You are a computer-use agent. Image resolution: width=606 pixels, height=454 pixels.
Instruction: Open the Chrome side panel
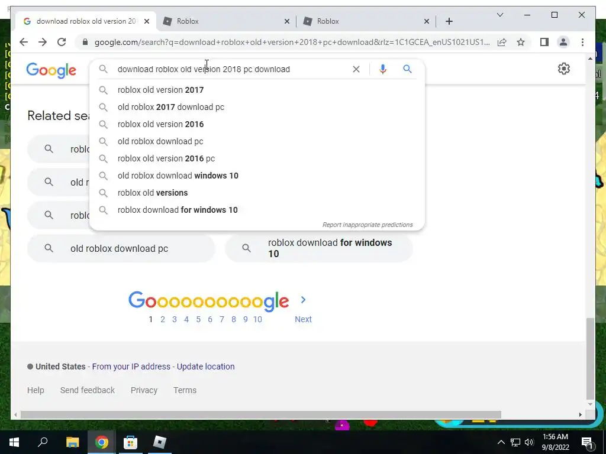tap(544, 42)
